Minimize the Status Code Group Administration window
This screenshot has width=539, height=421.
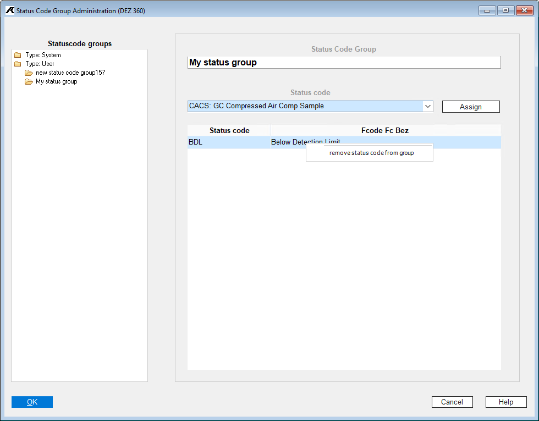487,10
